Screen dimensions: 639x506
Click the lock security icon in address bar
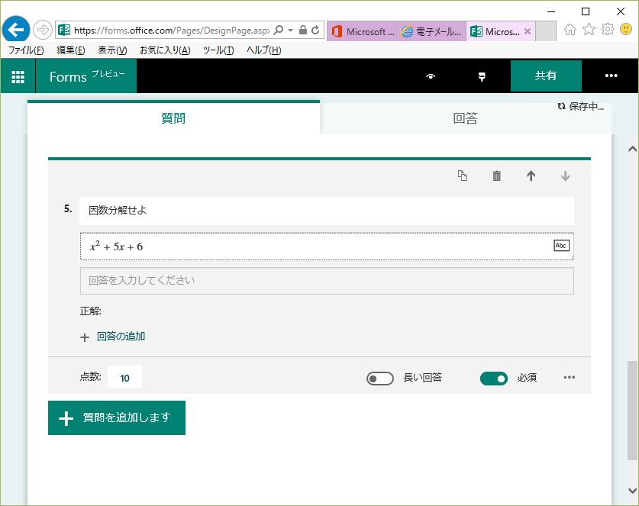click(303, 31)
